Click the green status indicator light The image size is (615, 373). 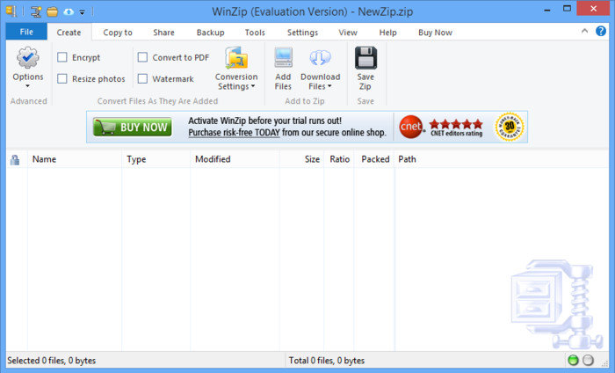tap(573, 360)
